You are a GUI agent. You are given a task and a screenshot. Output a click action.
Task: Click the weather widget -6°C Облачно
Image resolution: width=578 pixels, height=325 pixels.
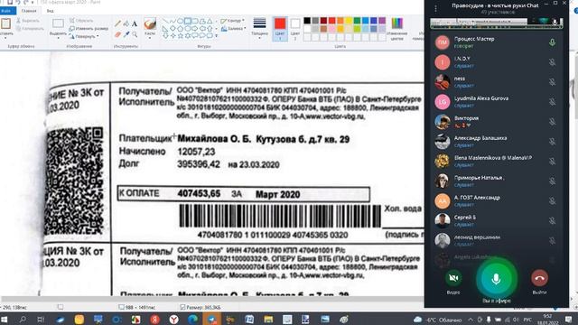tap(438, 320)
